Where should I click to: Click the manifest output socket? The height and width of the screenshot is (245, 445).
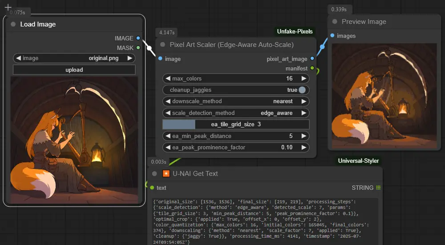point(312,68)
